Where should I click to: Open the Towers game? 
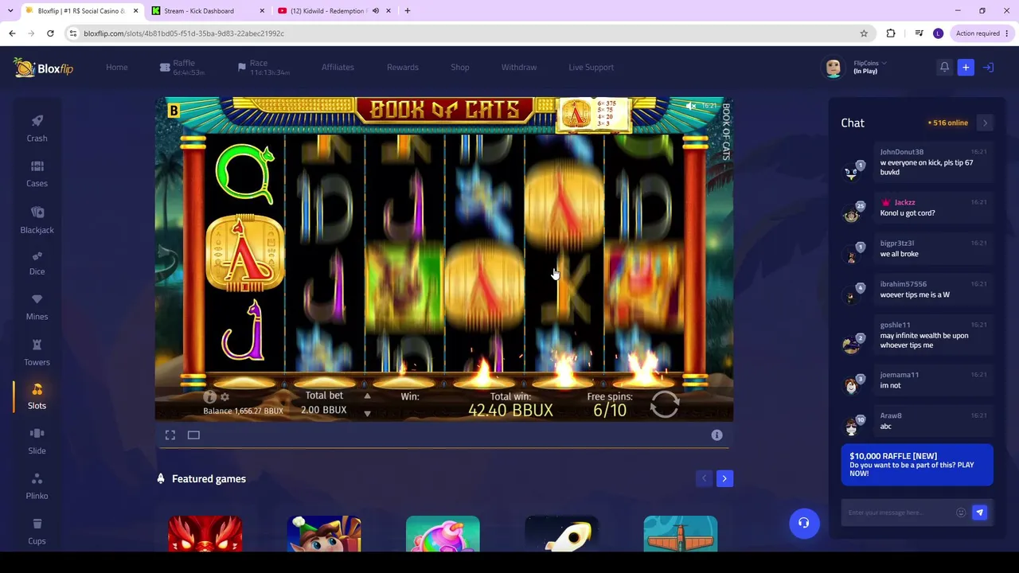[x=37, y=353]
